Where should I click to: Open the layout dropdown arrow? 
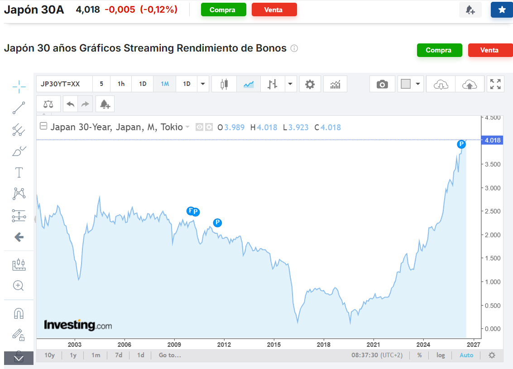[418, 84]
